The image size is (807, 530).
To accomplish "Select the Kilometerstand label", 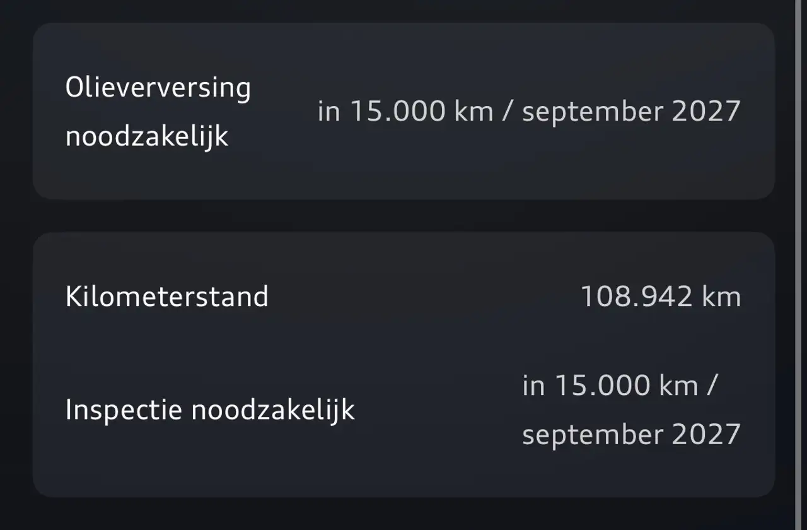I will (x=167, y=297).
